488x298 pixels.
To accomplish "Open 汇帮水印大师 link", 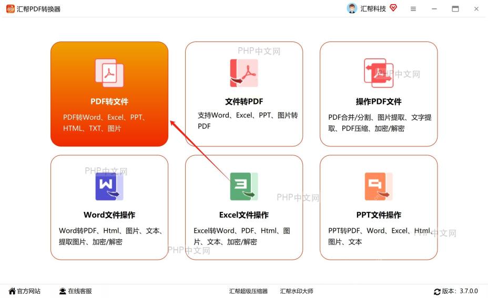I will pyautogui.click(x=296, y=291).
